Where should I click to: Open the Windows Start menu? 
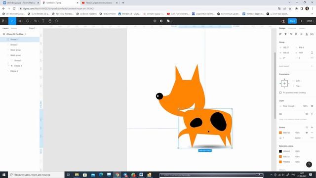tap(4, 175)
